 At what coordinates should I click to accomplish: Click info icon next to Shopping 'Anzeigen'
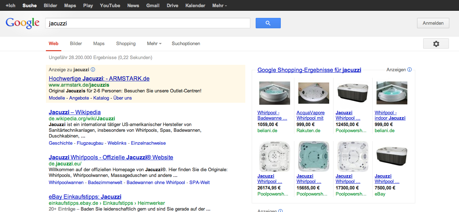410,70
